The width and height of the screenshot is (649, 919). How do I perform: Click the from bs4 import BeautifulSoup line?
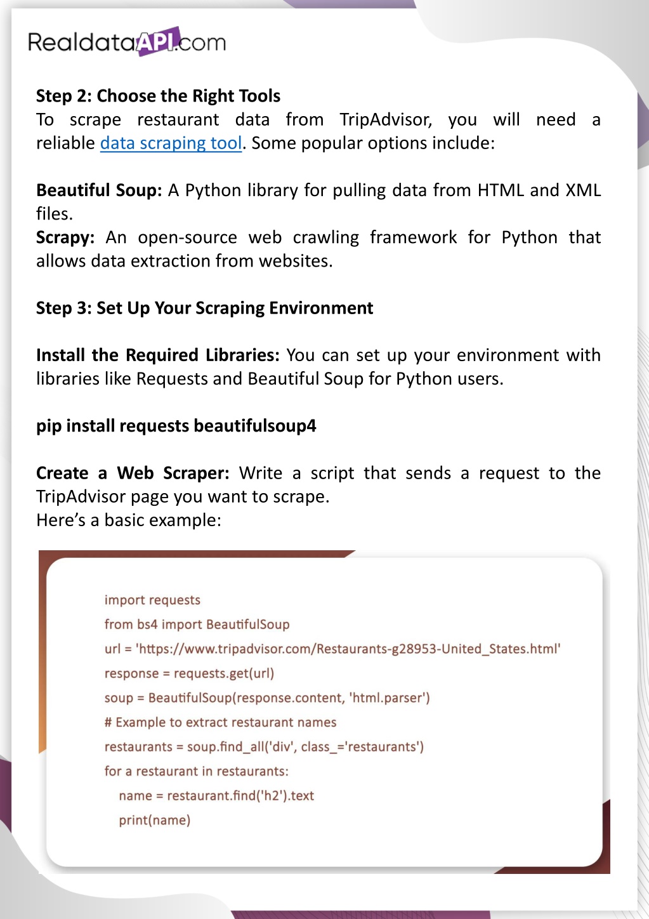[197, 625]
